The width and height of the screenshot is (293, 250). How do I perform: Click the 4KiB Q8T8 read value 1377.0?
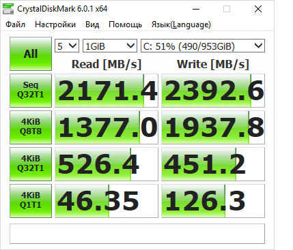pyautogui.click(x=107, y=127)
